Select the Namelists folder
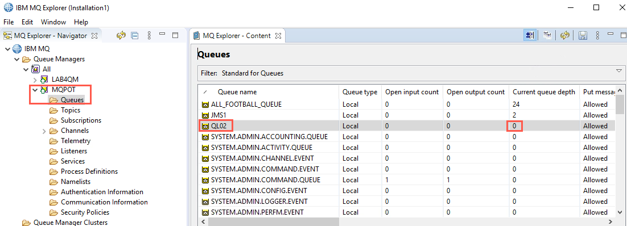This screenshot has width=627, height=226. pyautogui.click(x=75, y=182)
